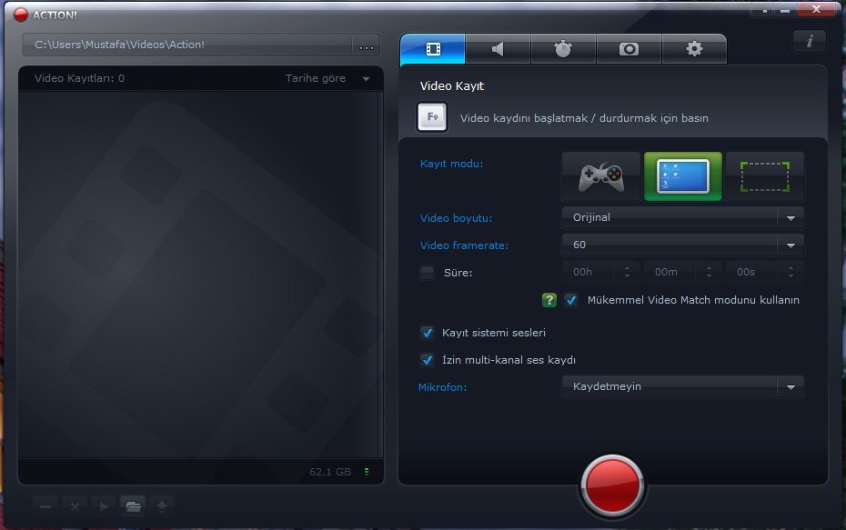
Task: Select Region dashed-rectangle recording mode
Action: (764, 176)
